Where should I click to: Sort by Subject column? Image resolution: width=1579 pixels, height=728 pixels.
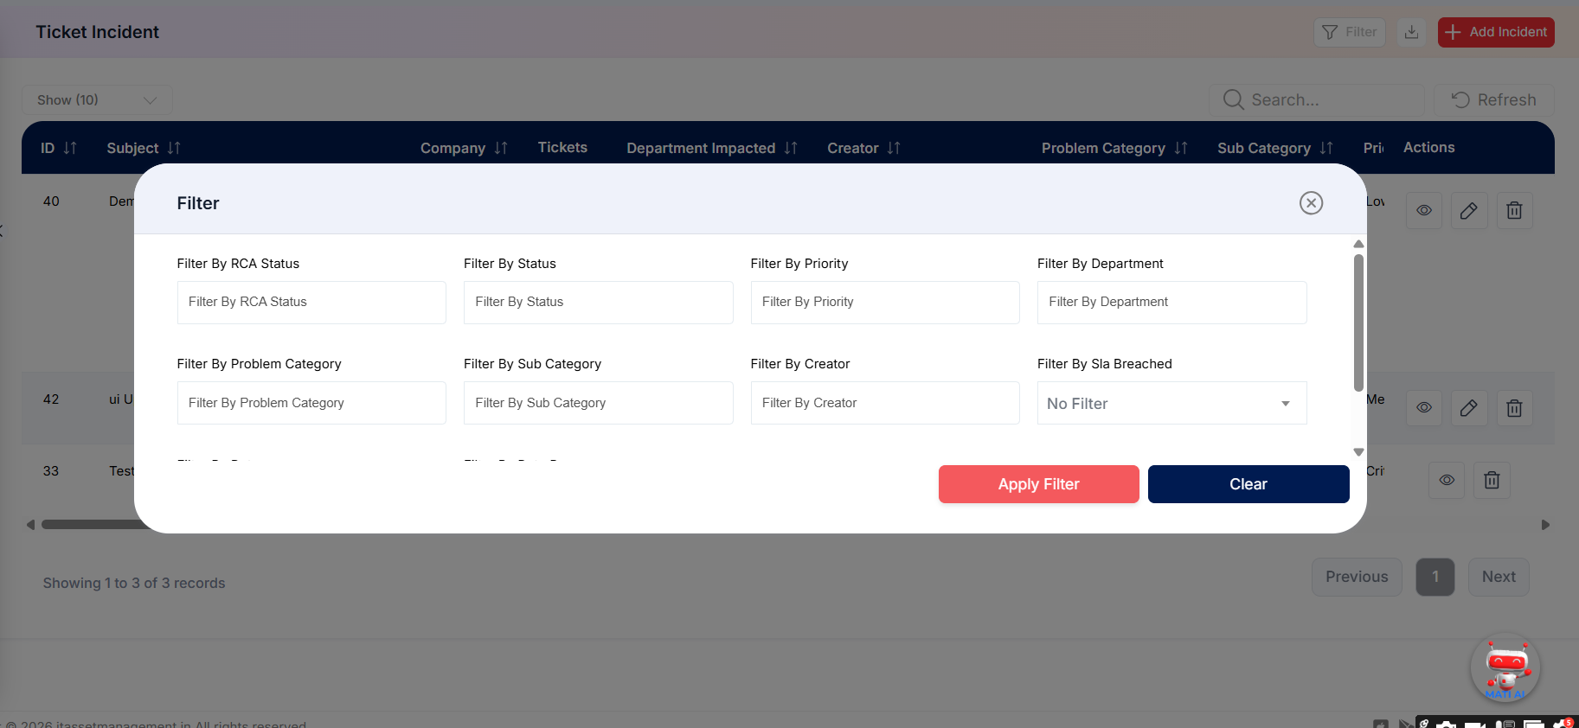coord(174,148)
